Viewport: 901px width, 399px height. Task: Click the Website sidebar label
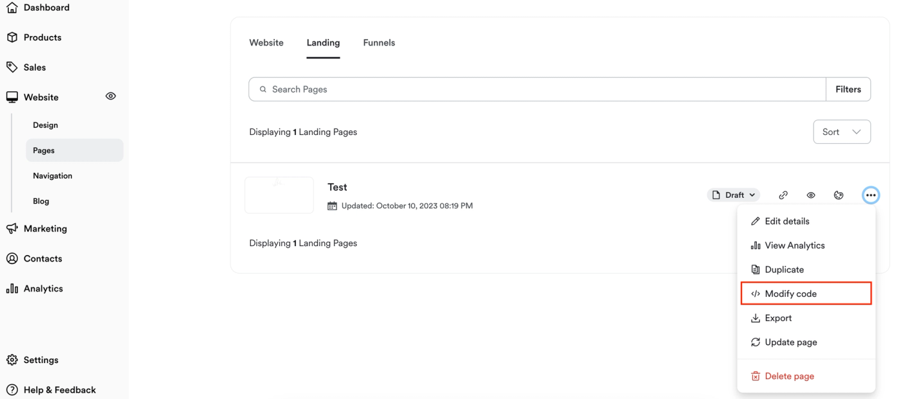(x=41, y=97)
